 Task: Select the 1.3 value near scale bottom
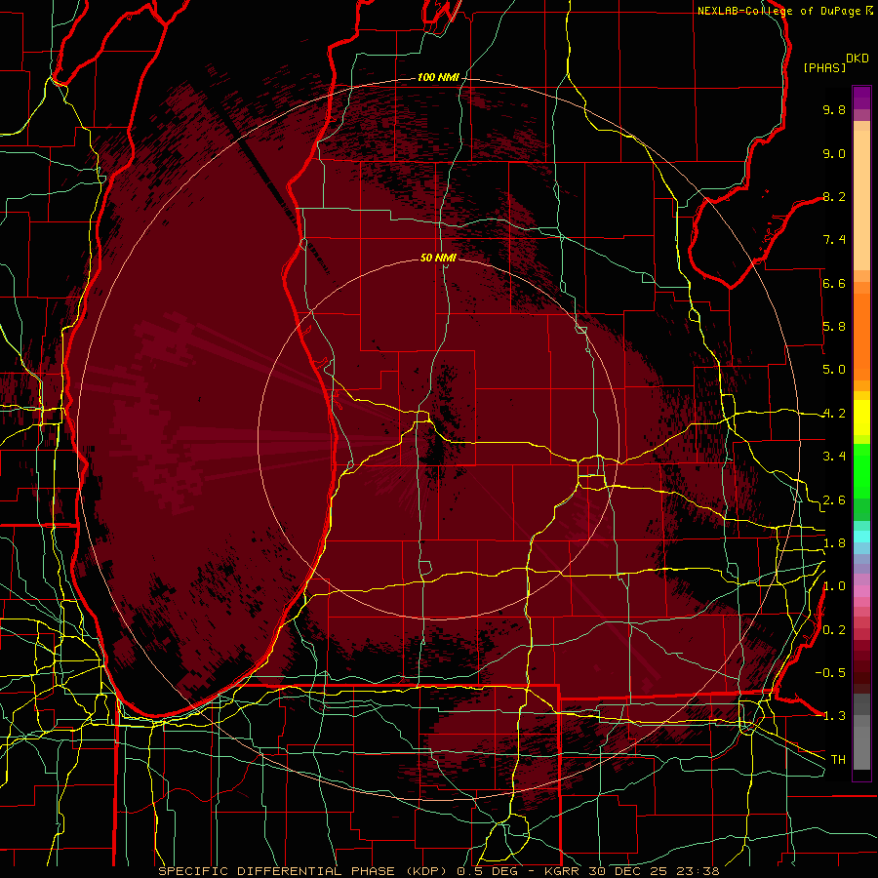834,716
